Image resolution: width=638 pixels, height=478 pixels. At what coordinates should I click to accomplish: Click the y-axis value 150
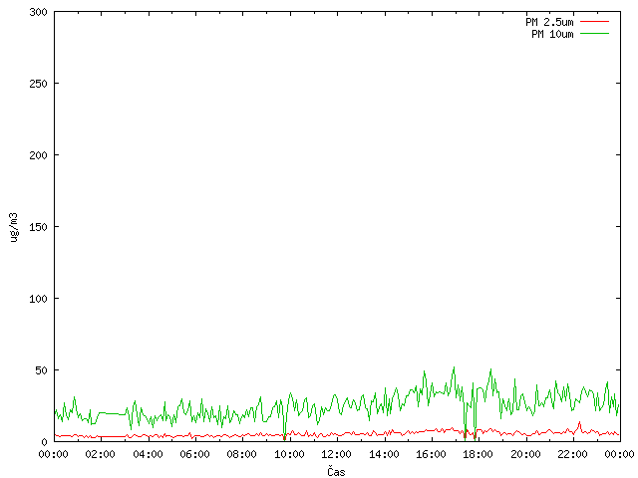coord(38,227)
